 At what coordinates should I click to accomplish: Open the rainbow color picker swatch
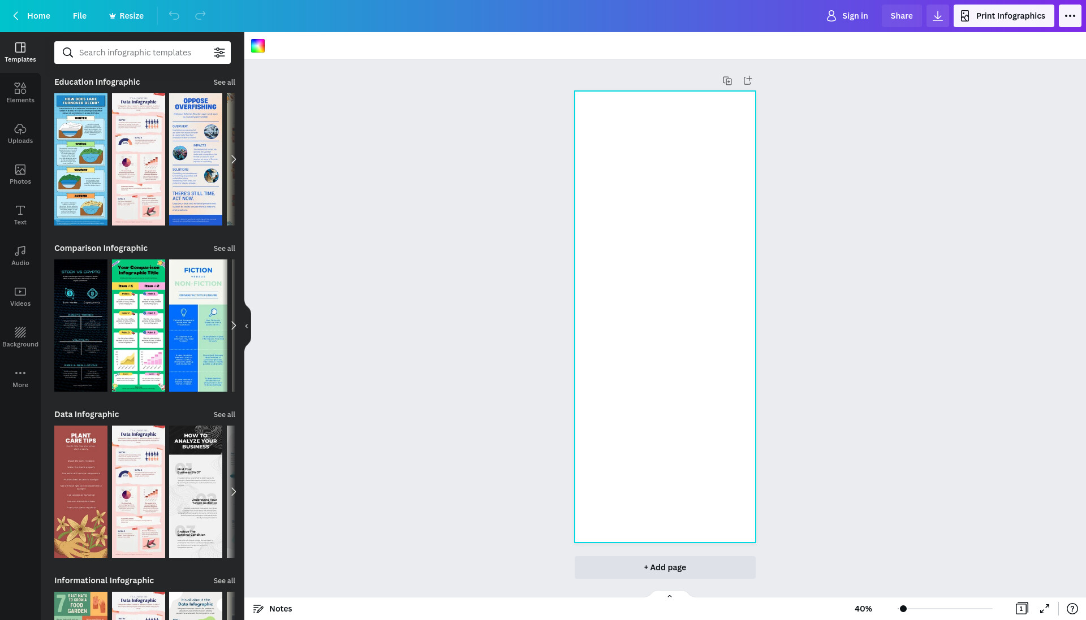258,46
